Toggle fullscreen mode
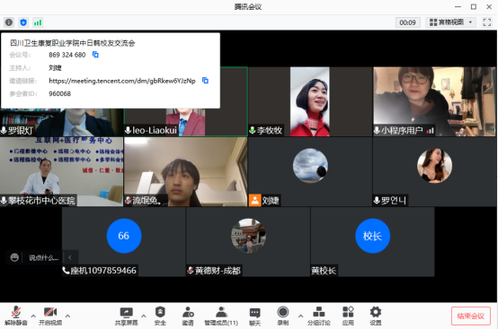The image size is (498, 329). point(487,22)
